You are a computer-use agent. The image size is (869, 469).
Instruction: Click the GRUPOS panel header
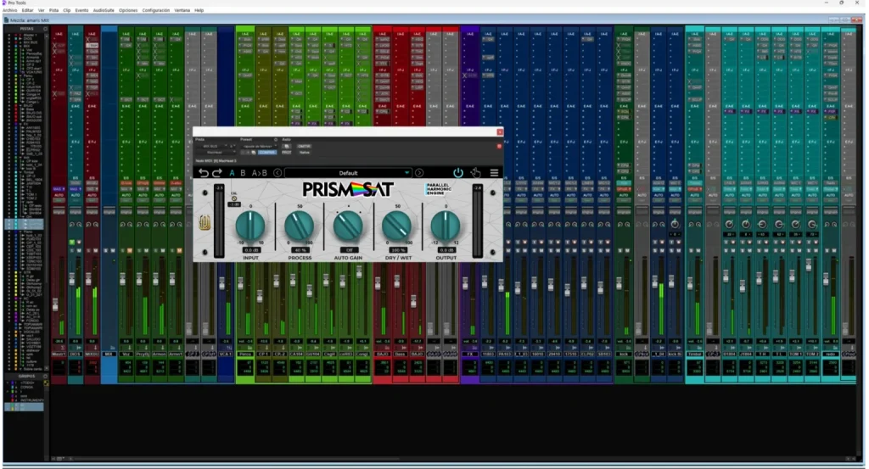pyautogui.click(x=26, y=376)
